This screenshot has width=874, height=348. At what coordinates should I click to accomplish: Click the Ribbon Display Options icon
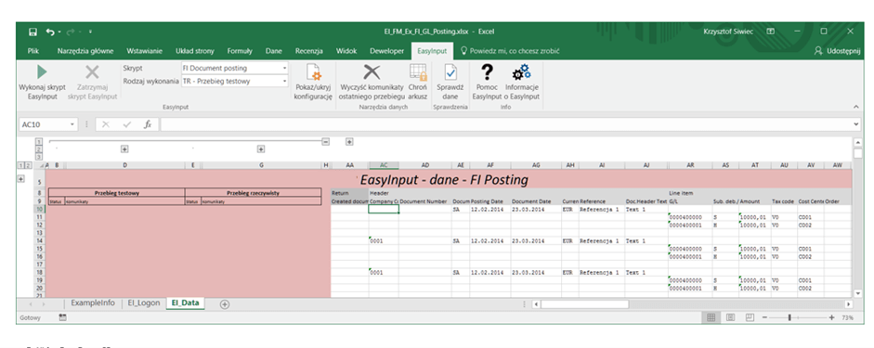point(770,32)
